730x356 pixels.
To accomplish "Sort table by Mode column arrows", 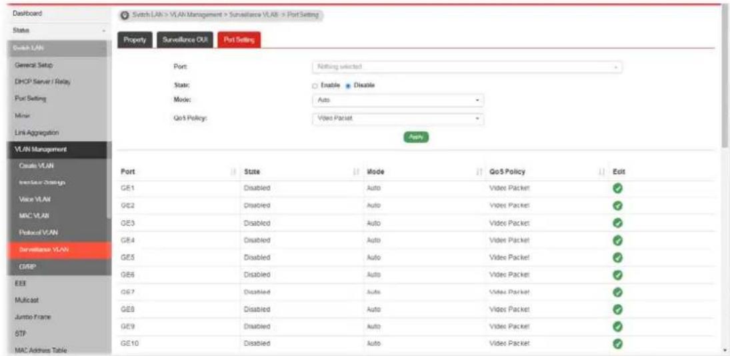I will pos(479,172).
